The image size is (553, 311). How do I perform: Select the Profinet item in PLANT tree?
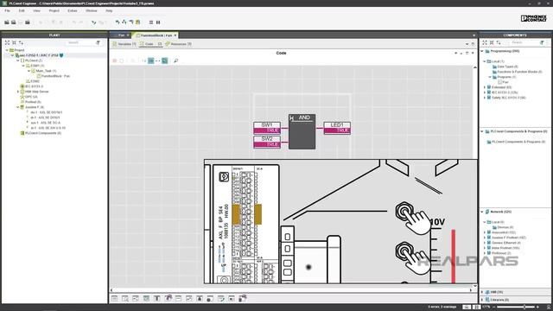33,102
